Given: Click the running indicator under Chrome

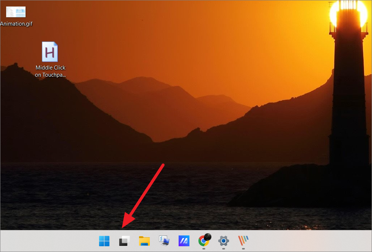Looking at the screenshot, I should pos(203,248).
